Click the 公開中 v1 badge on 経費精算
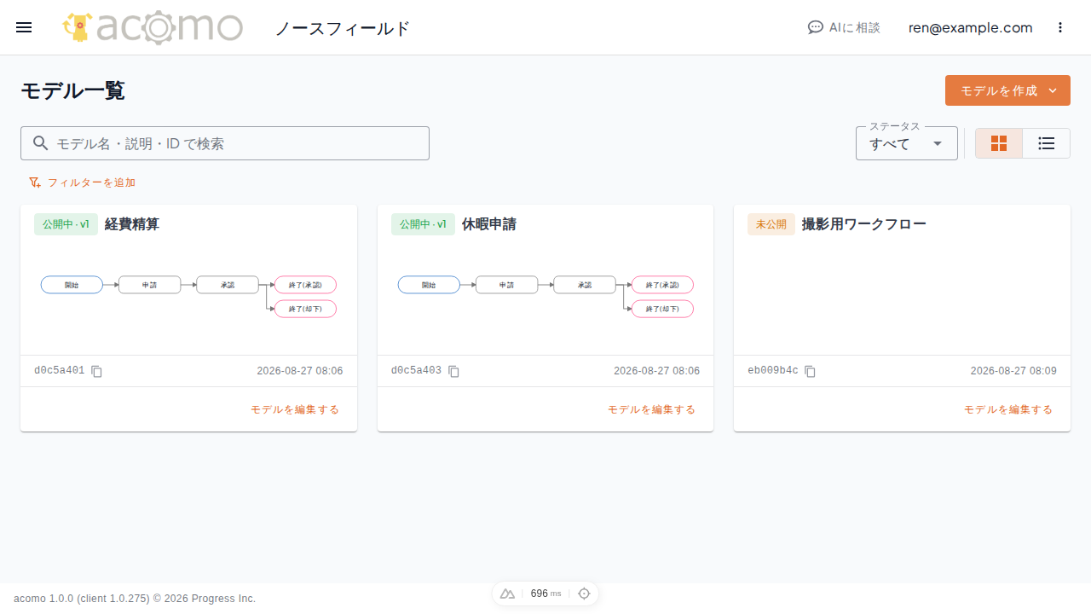 coord(66,224)
